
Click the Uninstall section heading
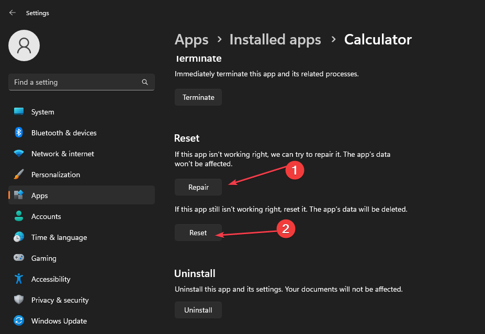click(195, 273)
